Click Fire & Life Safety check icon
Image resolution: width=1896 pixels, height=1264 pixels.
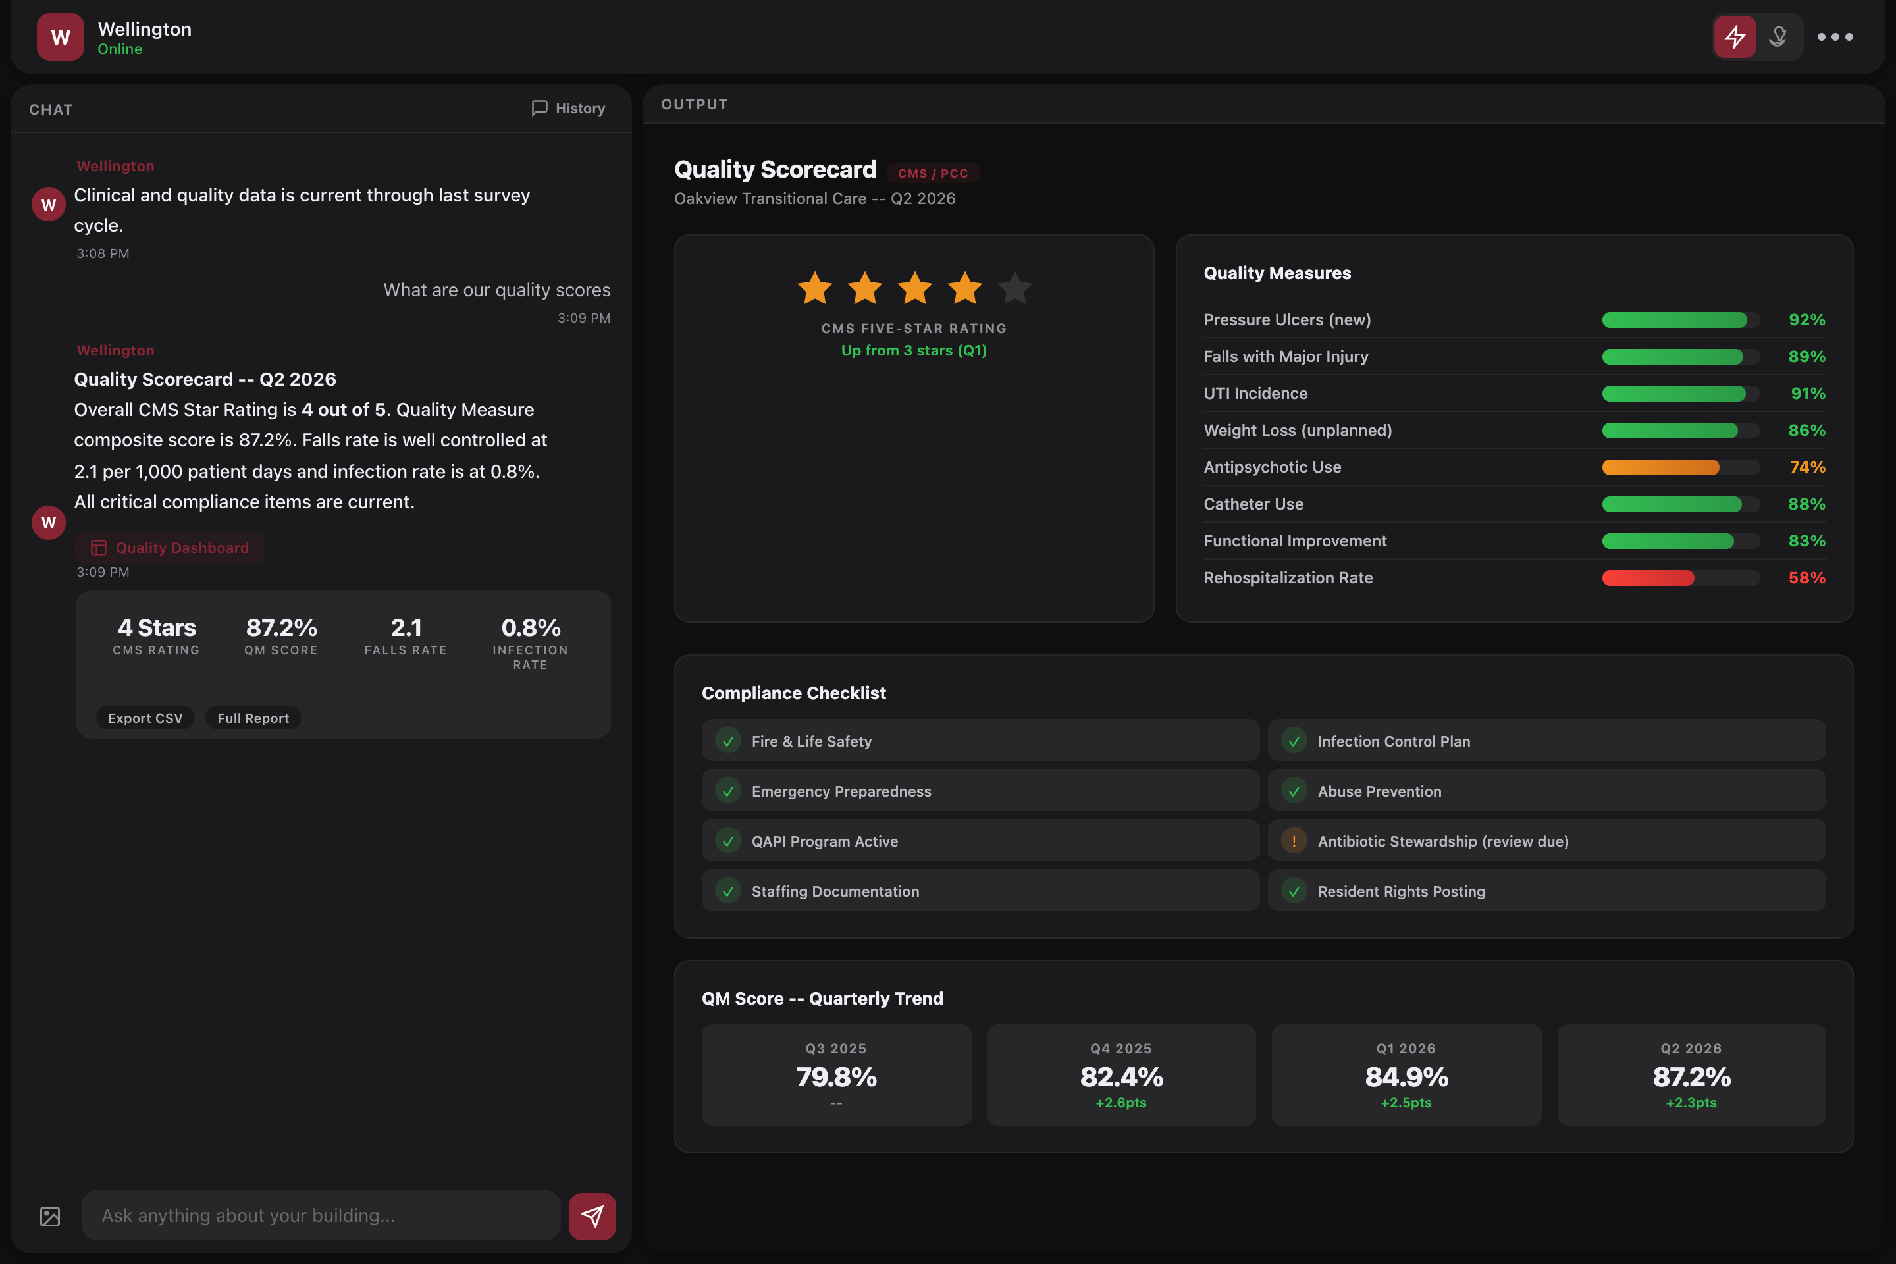pos(728,741)
